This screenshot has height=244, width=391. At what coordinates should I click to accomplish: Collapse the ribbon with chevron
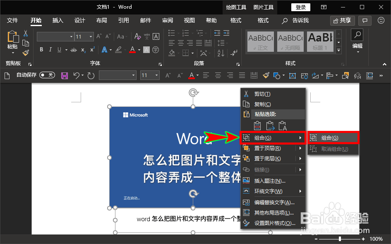[x=384, y=65]
